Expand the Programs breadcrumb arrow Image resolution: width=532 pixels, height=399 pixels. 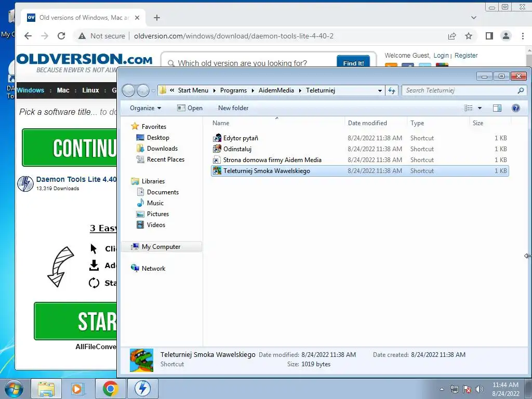pyautogui.click(x=253, y=90)
